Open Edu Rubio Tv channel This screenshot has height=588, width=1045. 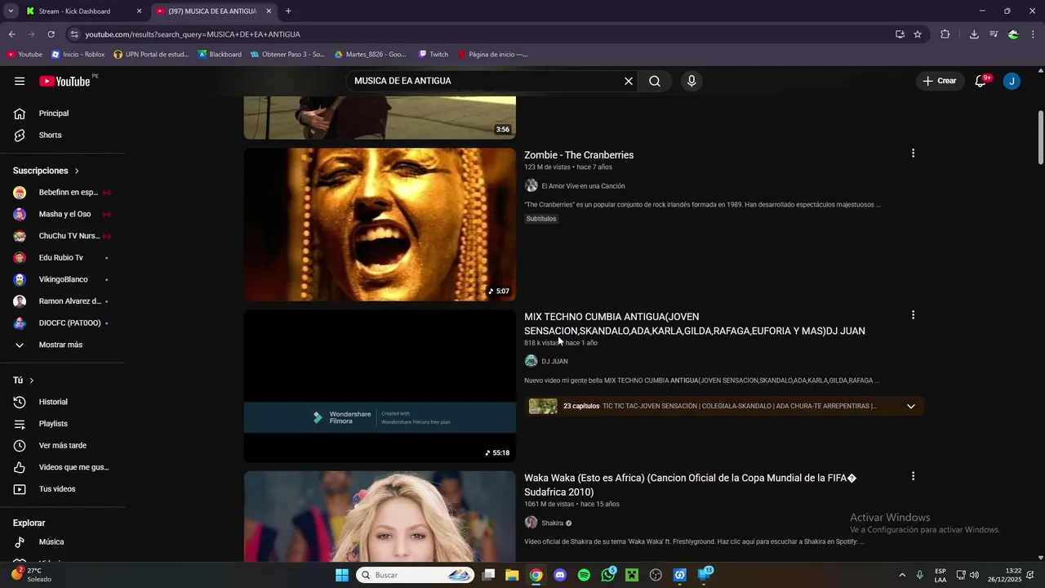63,258
